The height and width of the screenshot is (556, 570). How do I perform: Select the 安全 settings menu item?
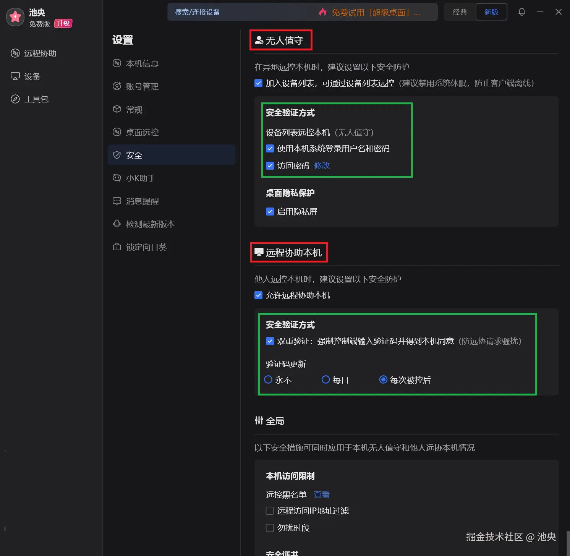click(134, 155)
